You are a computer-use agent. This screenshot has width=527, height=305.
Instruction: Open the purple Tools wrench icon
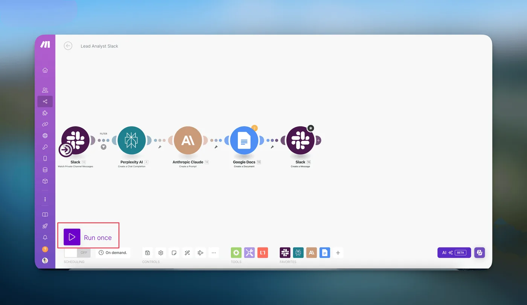click(250, 253)
